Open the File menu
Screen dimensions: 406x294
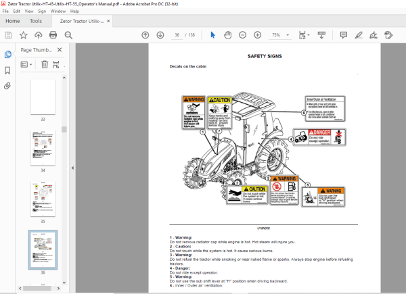(5, 11)
